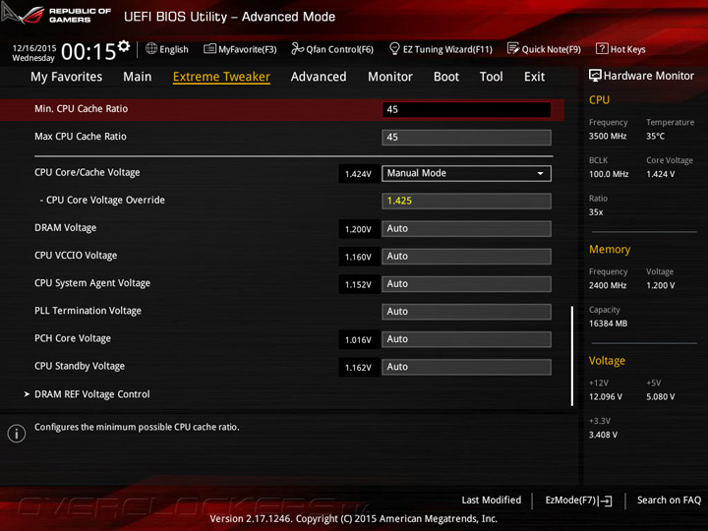Select the Min. CPU Cache Ratio label
Image resolution: width=708 pixels, height=531 pixels.
pyautogui.click(x=82, y=109)
